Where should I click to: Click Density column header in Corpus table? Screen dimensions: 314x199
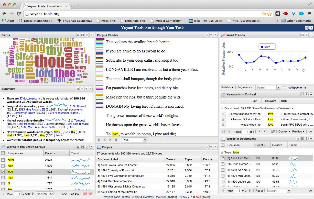(x=209, y=159)
